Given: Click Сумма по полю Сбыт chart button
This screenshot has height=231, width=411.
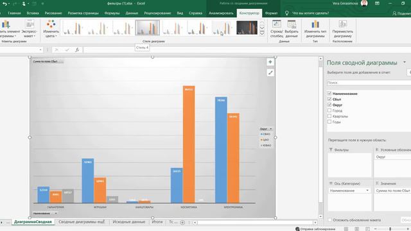Looking at the screenshot, I should click(48, 62).
